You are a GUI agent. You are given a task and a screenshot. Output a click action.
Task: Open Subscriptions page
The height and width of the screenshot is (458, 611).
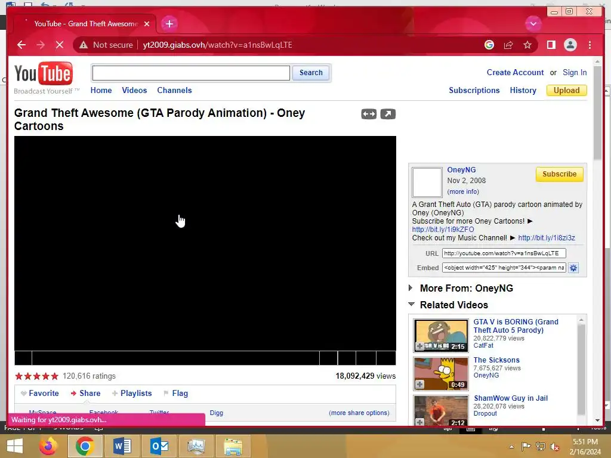(x=474, y=91)
